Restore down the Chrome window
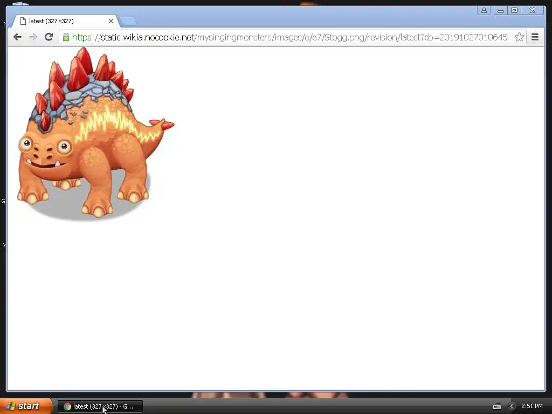 coord(514,10)
